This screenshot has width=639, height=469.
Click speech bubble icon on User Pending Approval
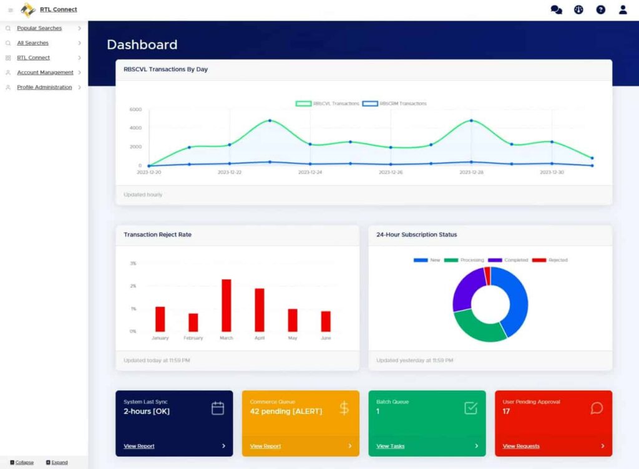pyautogui.click(x=597, y=408)
